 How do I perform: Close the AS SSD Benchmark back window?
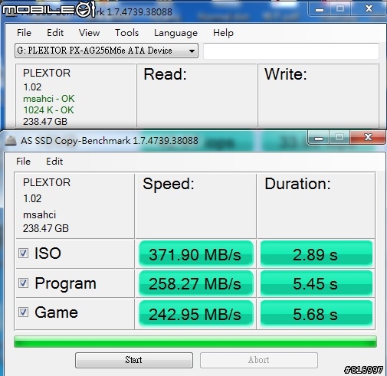point(369,9)
